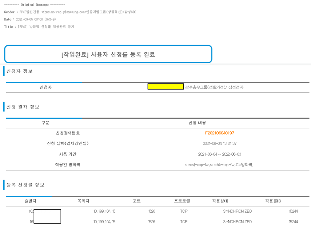Screen dimensions: 311x225
Task: Click the '적용룰ID' column header
Action: pos(273,201)
